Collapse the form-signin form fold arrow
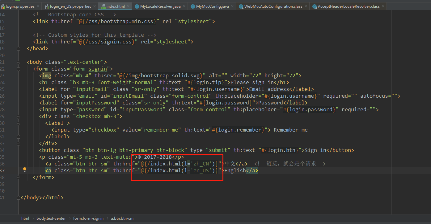 pyautogui.click(x=18, y=68)
